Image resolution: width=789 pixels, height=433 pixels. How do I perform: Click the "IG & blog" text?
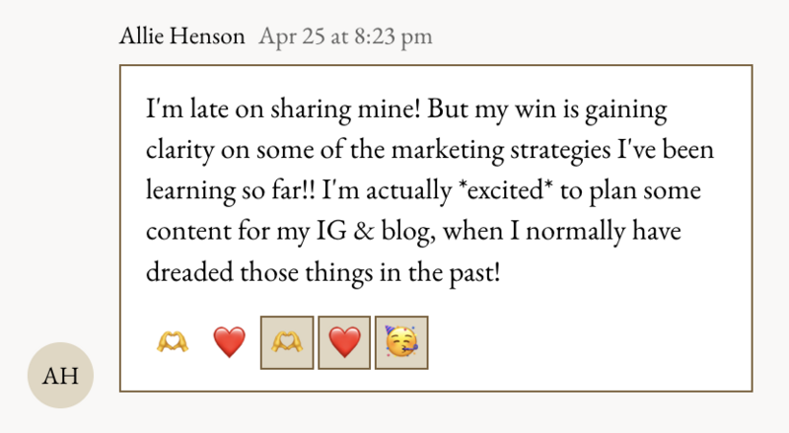(x=376, y=231)
